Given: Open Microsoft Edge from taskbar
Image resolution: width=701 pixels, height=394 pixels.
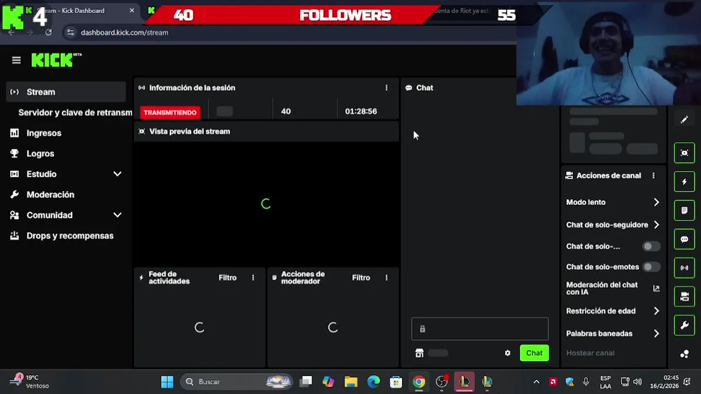Looking at the screenshot, I should pyautogui.click(x=374, y=381).
